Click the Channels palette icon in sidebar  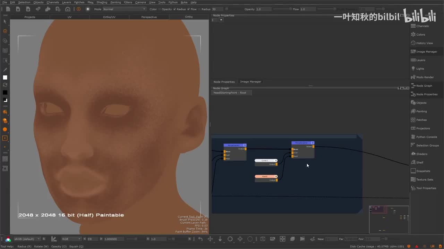(413, 26)
